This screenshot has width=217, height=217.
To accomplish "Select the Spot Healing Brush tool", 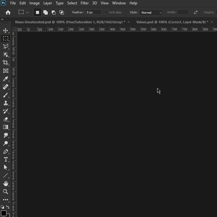I will pyautogui.click(x=6, y=87).
